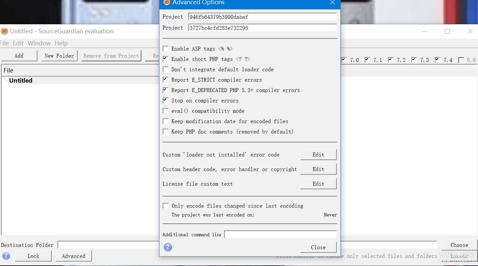Click the Advanced button
The image size is (478, 266).
pyautogui.click(x=74, y=256)
